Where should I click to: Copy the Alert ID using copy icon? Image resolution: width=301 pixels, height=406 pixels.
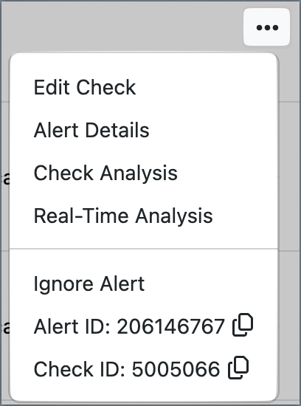[243, 325]
